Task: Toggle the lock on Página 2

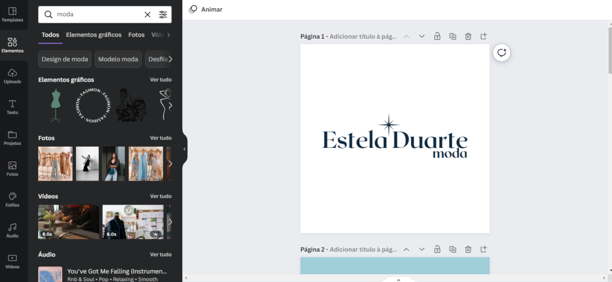Action: 437,249
